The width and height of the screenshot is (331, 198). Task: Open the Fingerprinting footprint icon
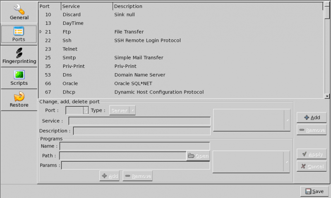19,53
